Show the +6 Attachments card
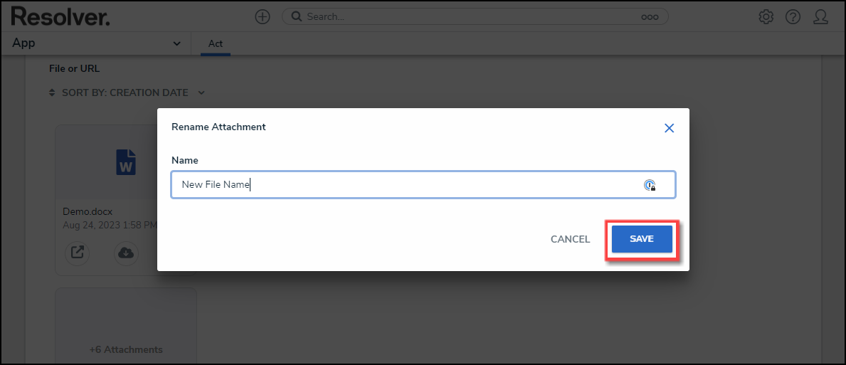The width and height of the screenshot is (846, 365). pos(126,349)
